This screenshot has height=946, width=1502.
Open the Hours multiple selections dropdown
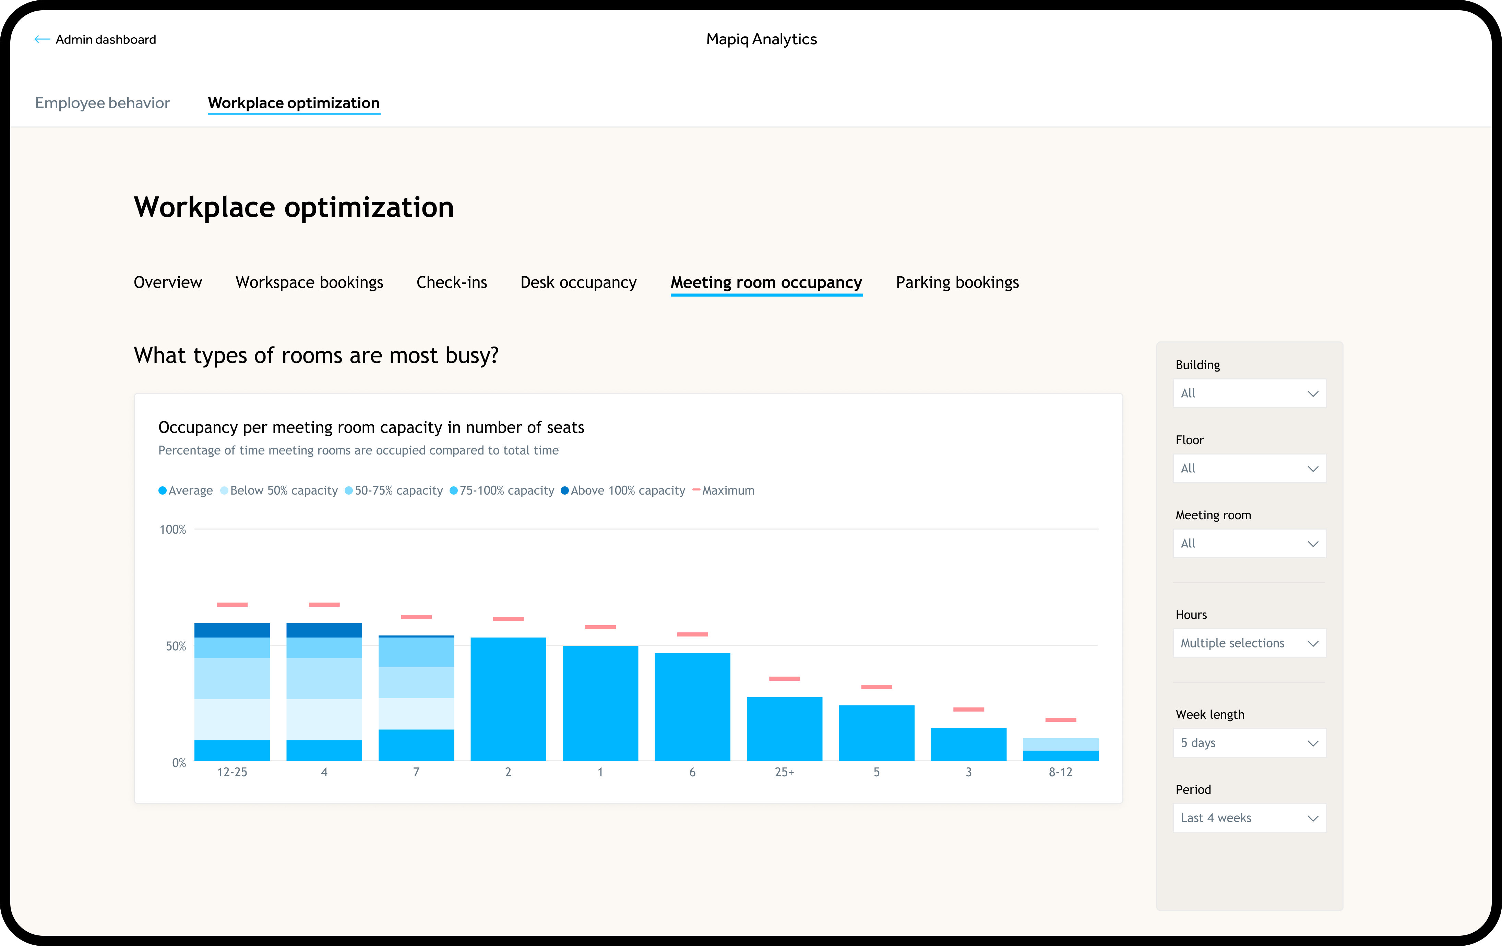pyautogui.click(x=1249, y=643)
